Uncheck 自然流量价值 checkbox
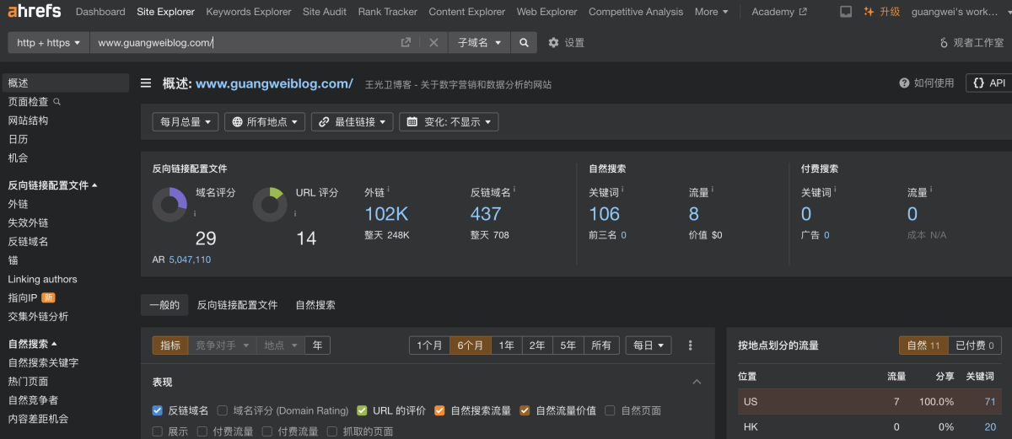This screenshot has width=1012, height=439. [525, 410]
